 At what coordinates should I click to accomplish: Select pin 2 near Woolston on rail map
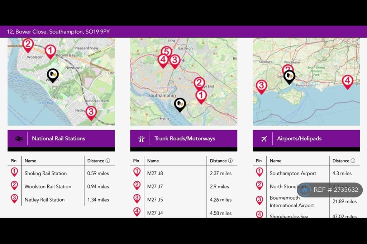[28, 45]
